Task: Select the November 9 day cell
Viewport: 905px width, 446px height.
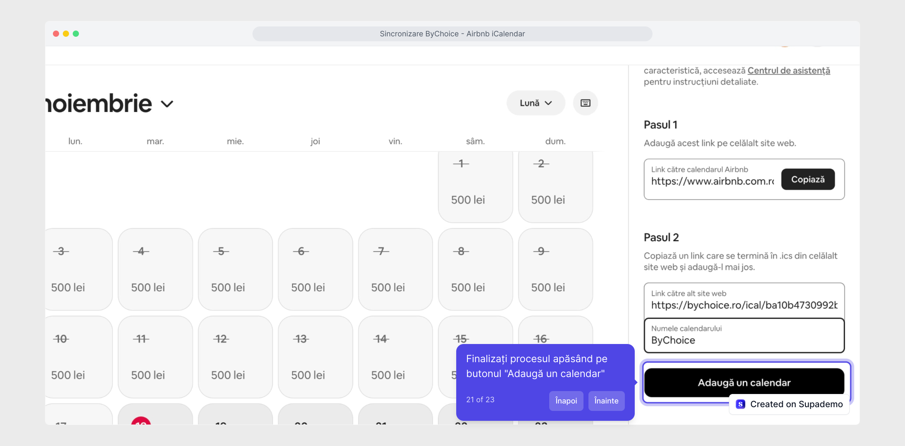Action: [x=555, y=269]
